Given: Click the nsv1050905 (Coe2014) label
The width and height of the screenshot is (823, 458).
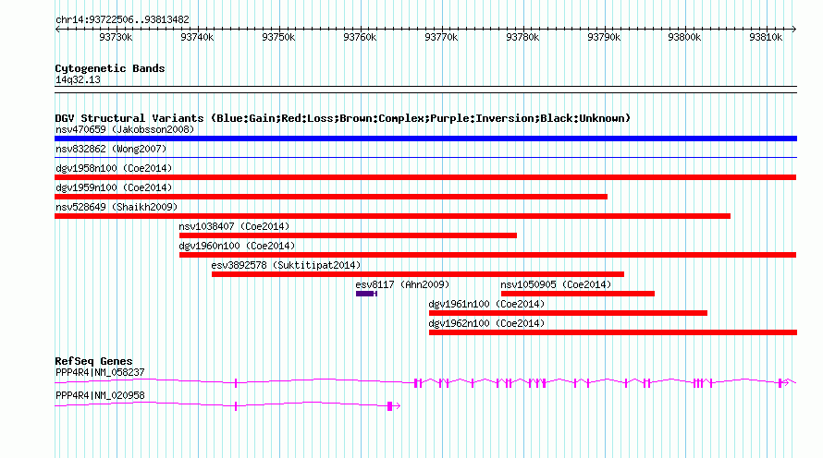Looking at the screenshot, I should click(x=556, y=284).
